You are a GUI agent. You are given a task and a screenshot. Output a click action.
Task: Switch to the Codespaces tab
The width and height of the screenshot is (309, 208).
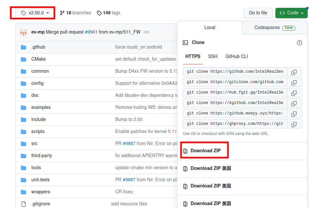click(x=274, y=28)
